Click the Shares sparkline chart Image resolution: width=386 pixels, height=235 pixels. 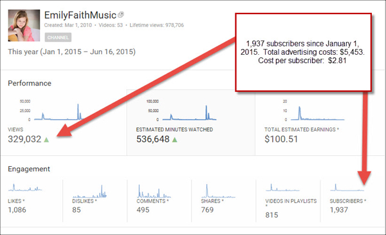click(218, 191)
